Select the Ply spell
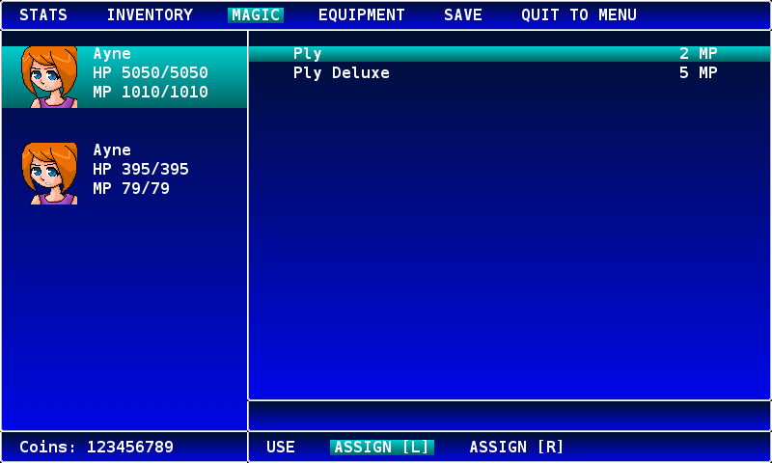Image resolution: width=772 pixels, height=463 pixels. pyautogui.click(x=308, y=54)
